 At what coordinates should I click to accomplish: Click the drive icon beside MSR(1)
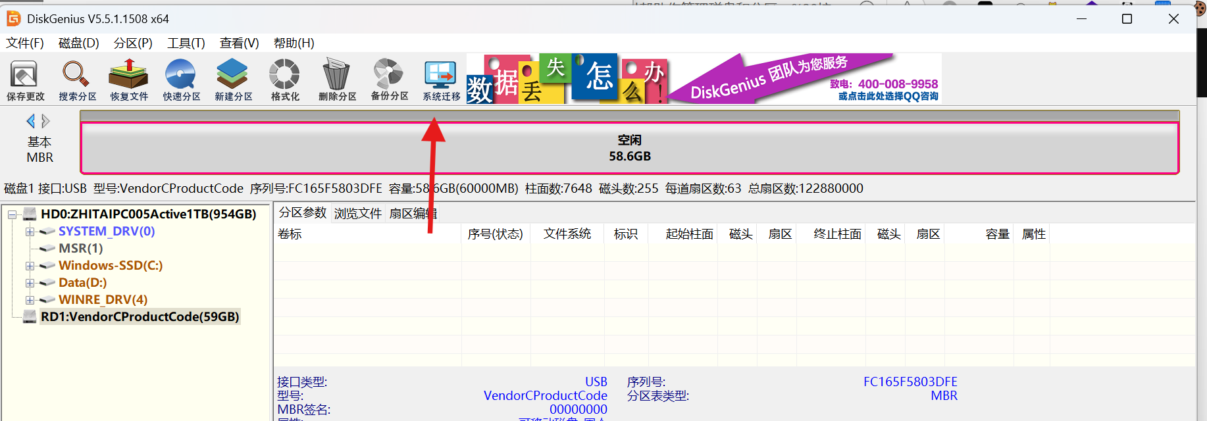click(47, 249)
